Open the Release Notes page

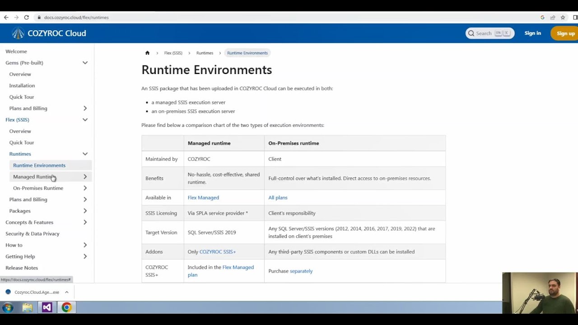[x=22, y=268]
